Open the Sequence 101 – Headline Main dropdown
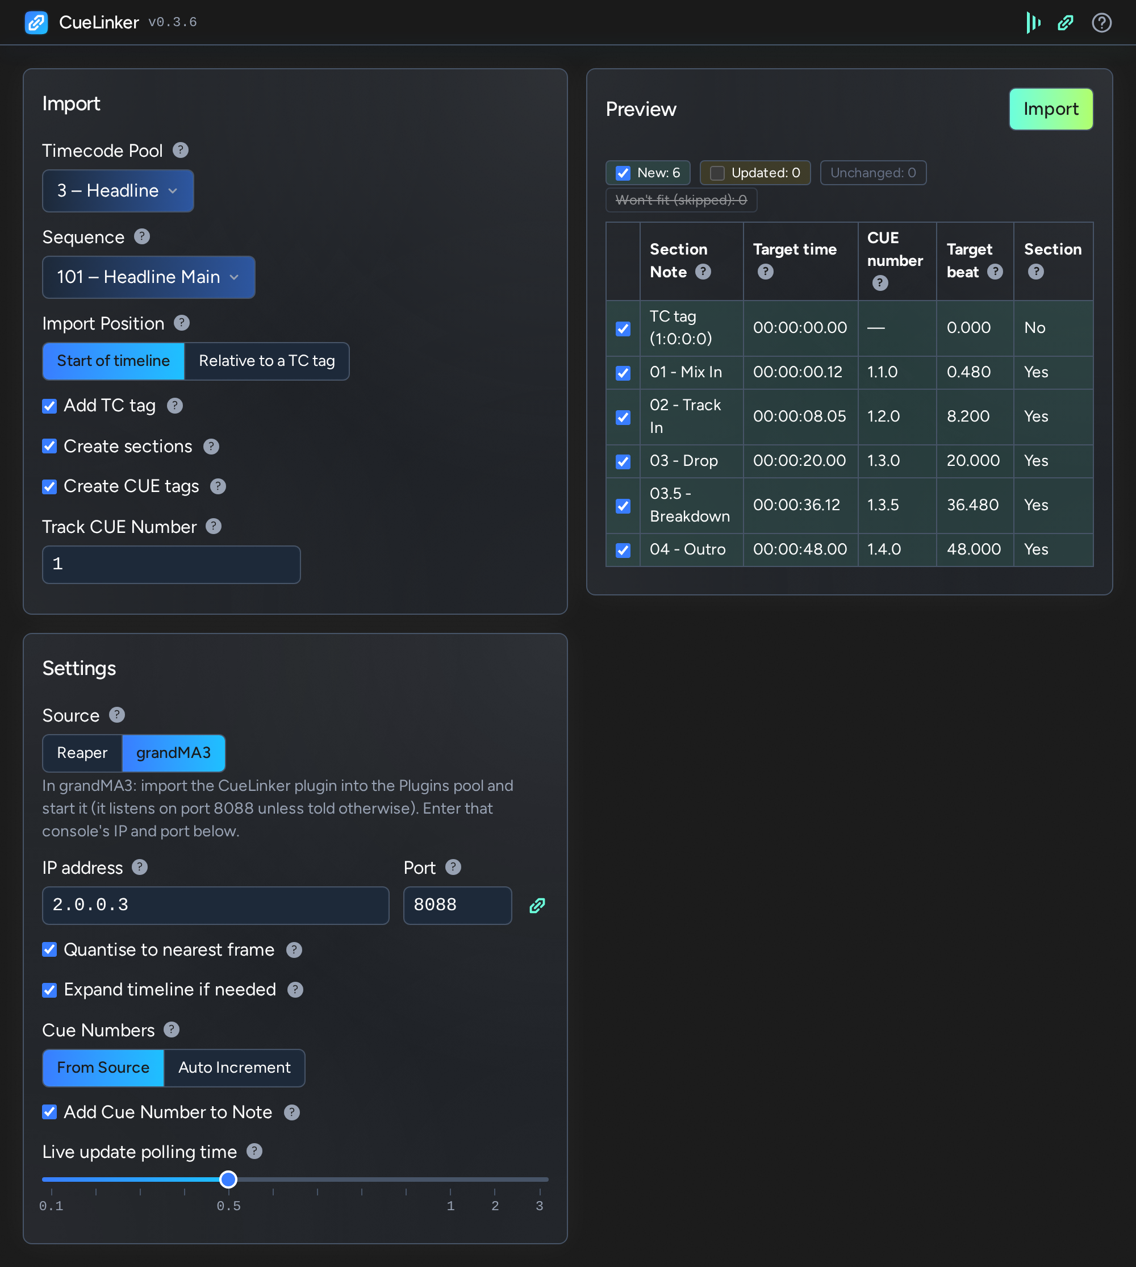The image size is (1136, 1267). coord(149,277)
